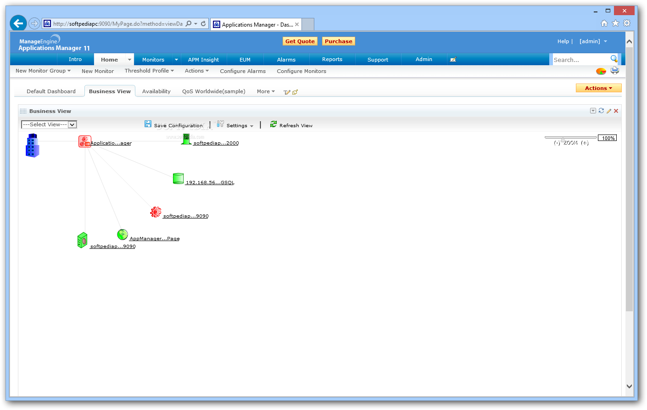The image size is (647, 410).
Task: Click the (-) zoom out control
Action: click(557, 143)
